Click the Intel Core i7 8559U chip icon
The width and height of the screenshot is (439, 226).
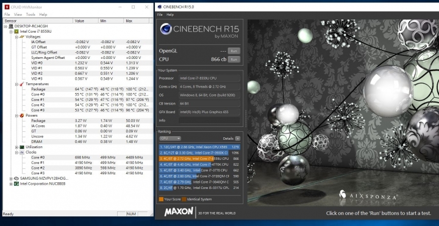[x=16, y=31]
